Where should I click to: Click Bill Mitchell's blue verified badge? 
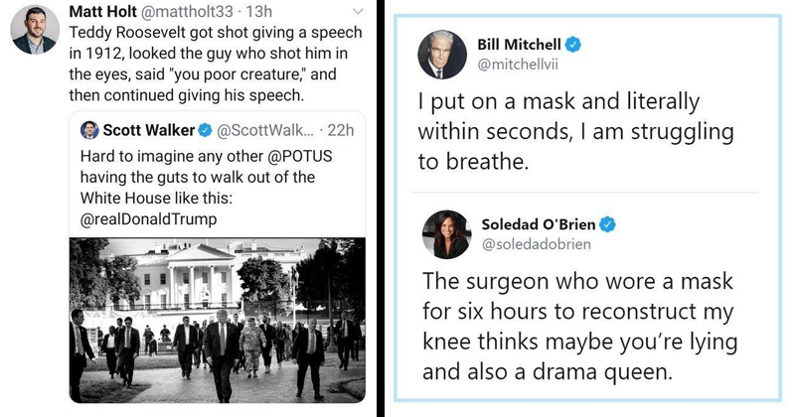[571, 44]
